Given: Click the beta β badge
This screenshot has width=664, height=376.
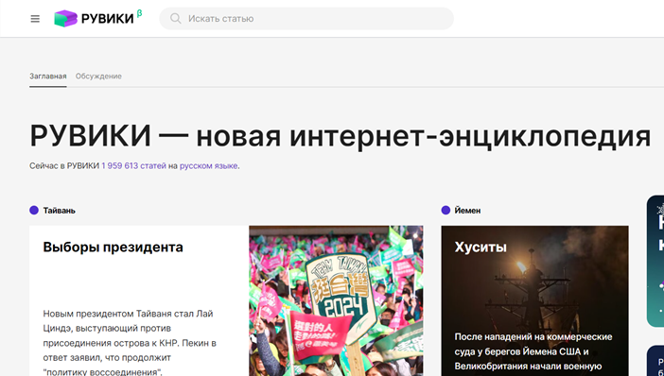Looking at the screenshot, I should coord(139,13).
